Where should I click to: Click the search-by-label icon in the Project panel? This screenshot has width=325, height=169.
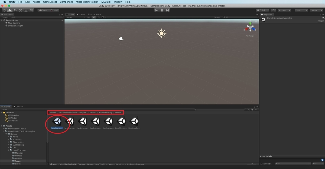coord(252,110)
